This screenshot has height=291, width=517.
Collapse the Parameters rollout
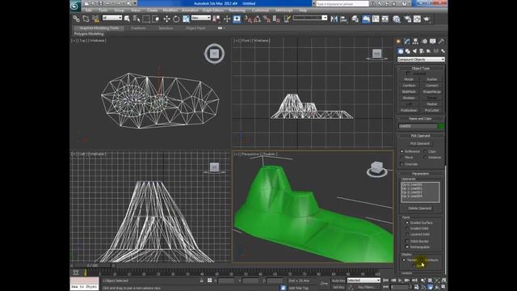420,174
